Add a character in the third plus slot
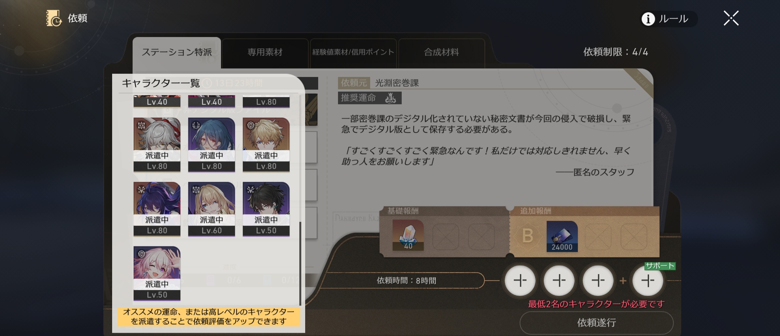The width and height of the screenshot is (780, 336). (x=598, y=280)
